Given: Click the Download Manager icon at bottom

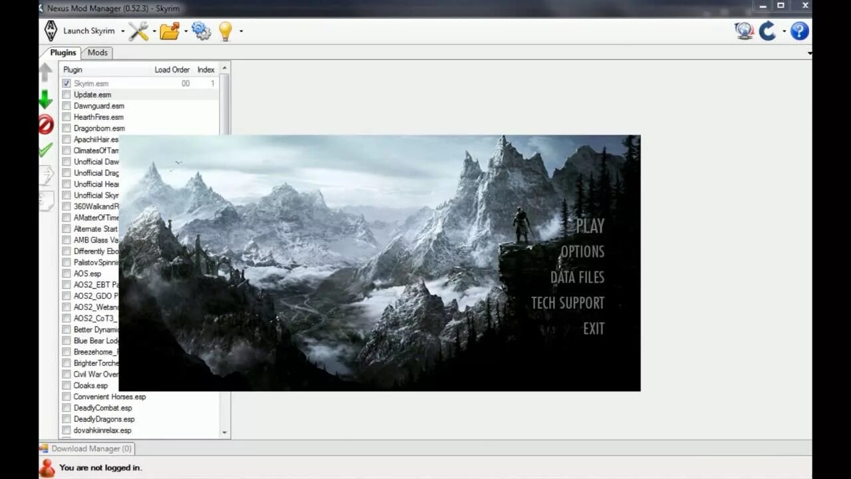Looking at the screenshot, I should click(44, 448).
